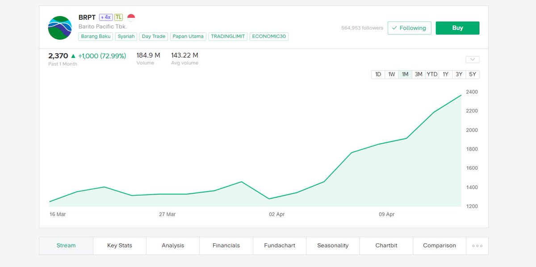Screen dimensions: 536x267
Task: Click the 27 Mar date axis label
Action: 167,214
